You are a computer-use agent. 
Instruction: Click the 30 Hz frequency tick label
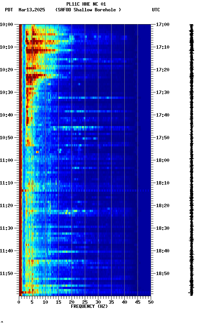[98, 302]
